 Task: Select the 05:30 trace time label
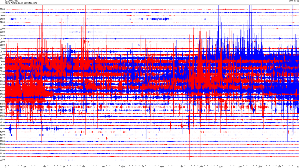[x=2, y=45]
